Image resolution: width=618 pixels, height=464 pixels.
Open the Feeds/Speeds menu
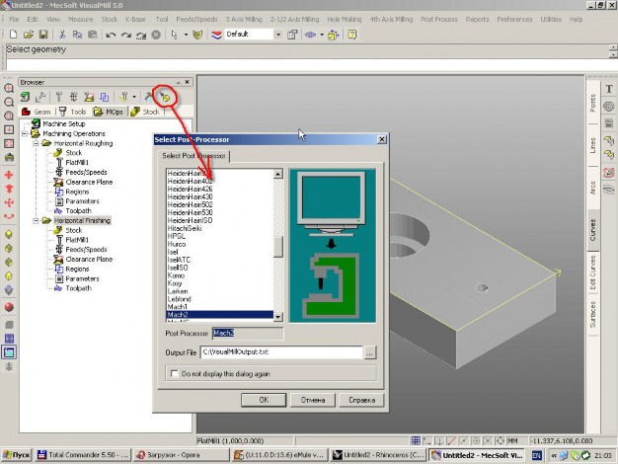pos(196,20)
